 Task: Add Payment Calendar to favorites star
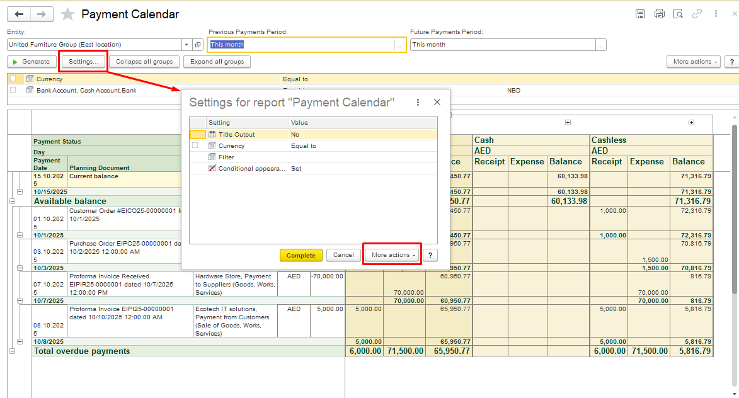click(x=67, y=14)
